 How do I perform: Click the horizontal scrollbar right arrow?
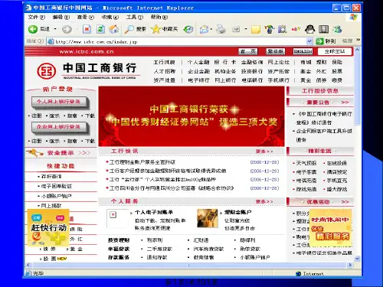click(x=350, y=265)
